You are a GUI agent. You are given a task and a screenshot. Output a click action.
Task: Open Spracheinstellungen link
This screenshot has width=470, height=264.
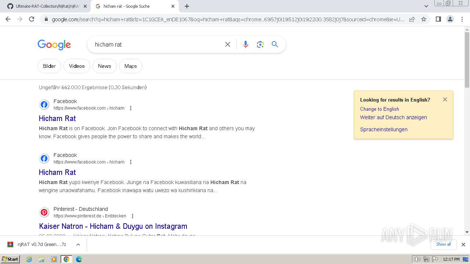tap(384, 129)
